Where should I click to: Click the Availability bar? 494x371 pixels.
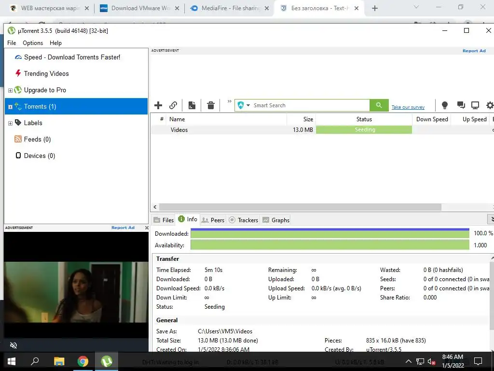(x=330, y=245)
